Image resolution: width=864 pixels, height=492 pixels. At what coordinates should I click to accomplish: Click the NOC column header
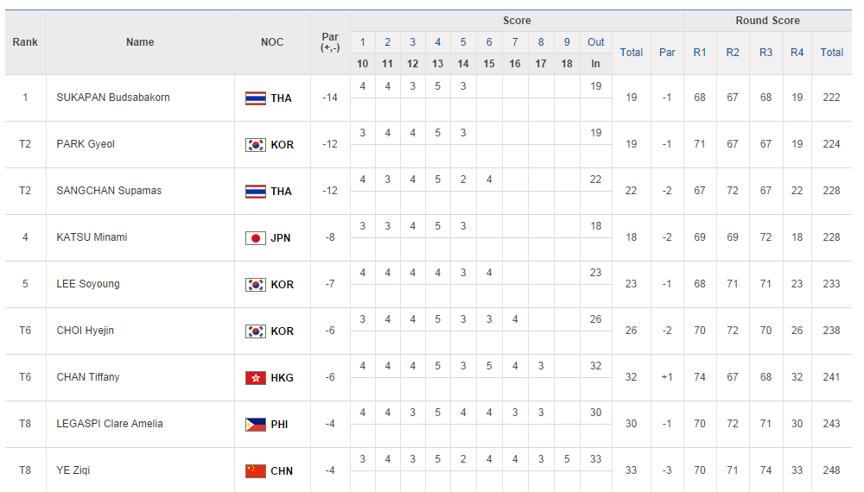click(x=272, y=42)
